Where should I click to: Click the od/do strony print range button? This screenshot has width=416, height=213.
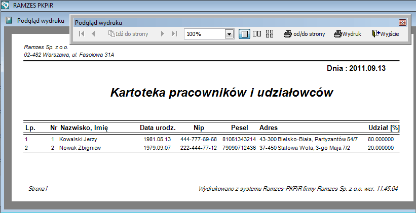click(x=304, y=34)
